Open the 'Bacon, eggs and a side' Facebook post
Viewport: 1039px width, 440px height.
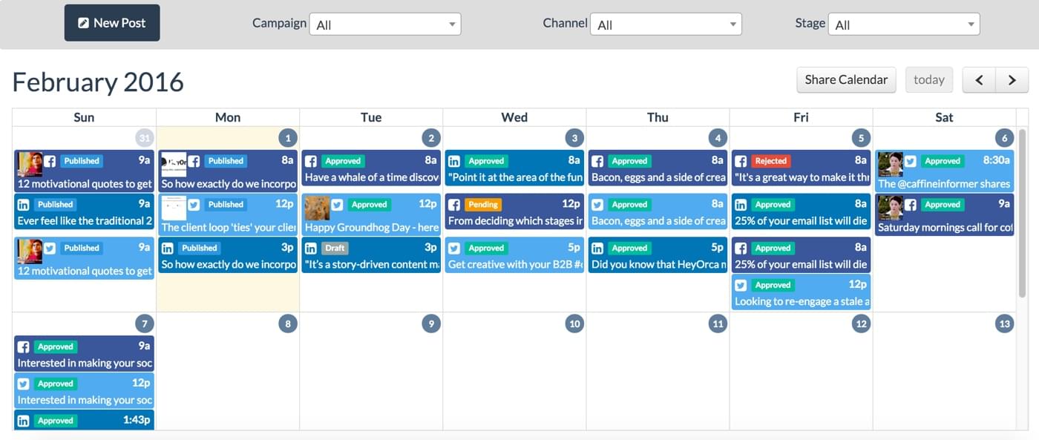658,168
